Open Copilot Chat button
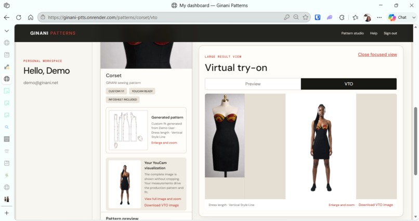This screenshot has height=221, width=419. click(x=397, y=17)
